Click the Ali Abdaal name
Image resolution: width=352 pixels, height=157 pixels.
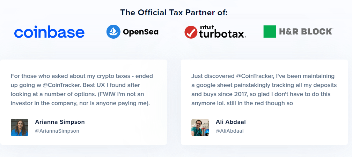[x=230, y=122]
